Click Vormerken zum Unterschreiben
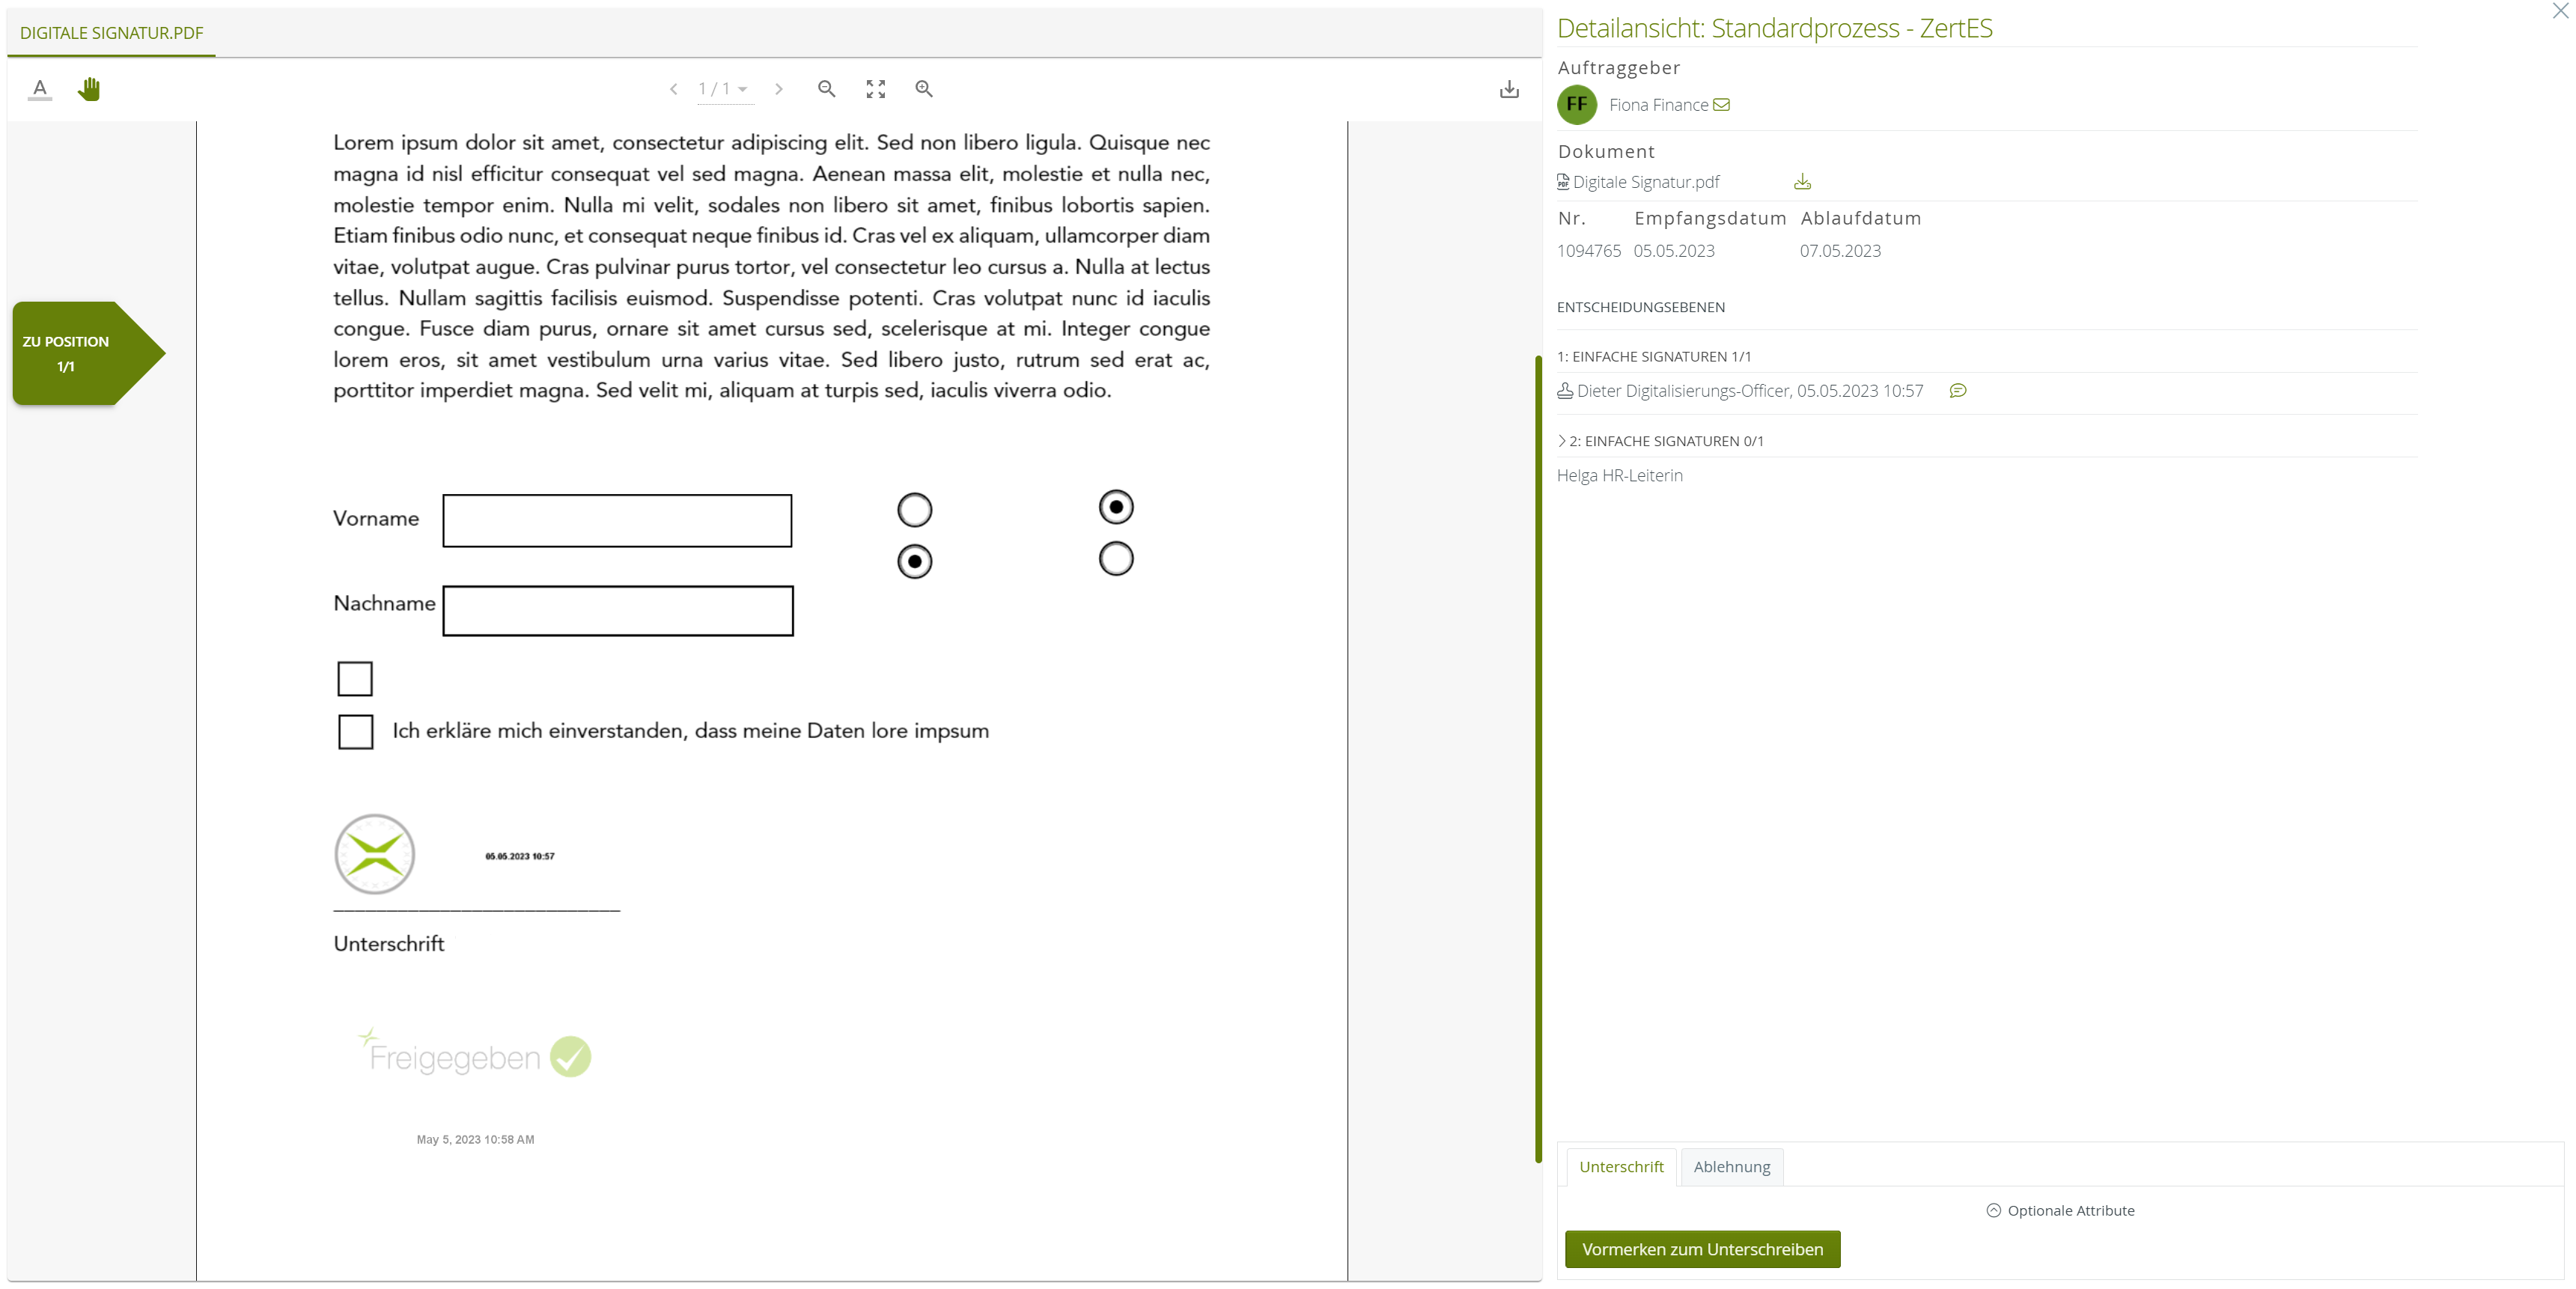Screen dimensions: 2576x1289 1702,1249
